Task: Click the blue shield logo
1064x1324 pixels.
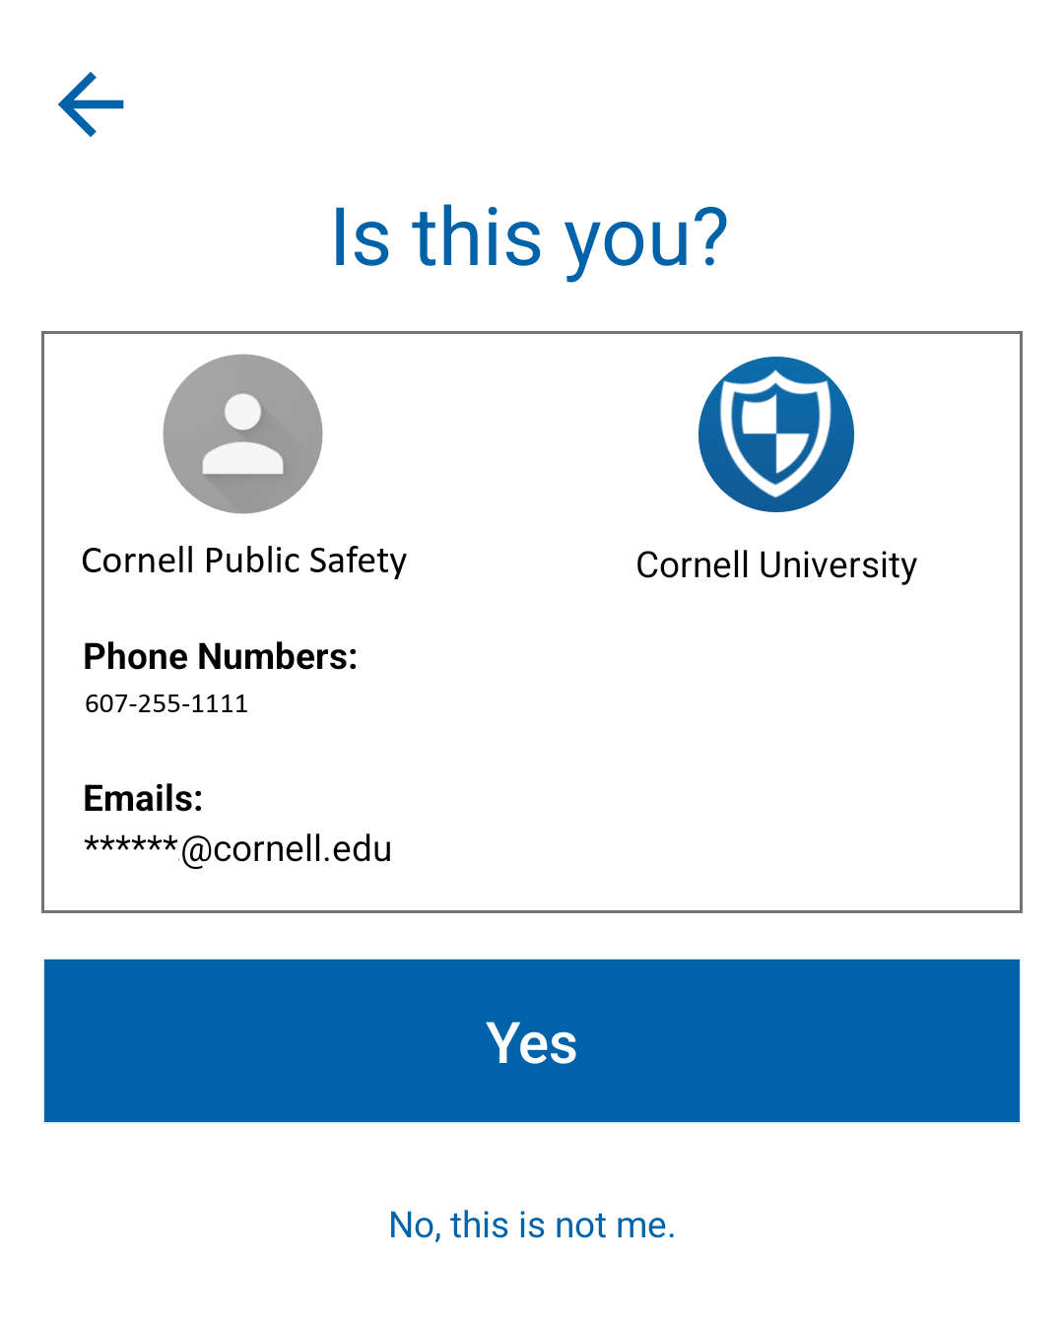Action: point(776,434)
